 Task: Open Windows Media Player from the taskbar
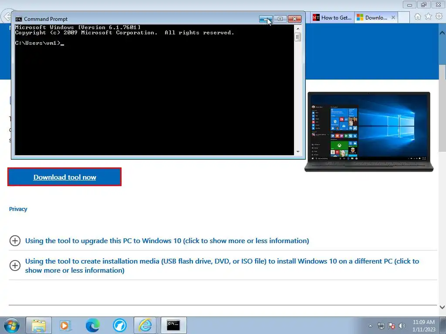pyautogui.click(x=65, y=325)
